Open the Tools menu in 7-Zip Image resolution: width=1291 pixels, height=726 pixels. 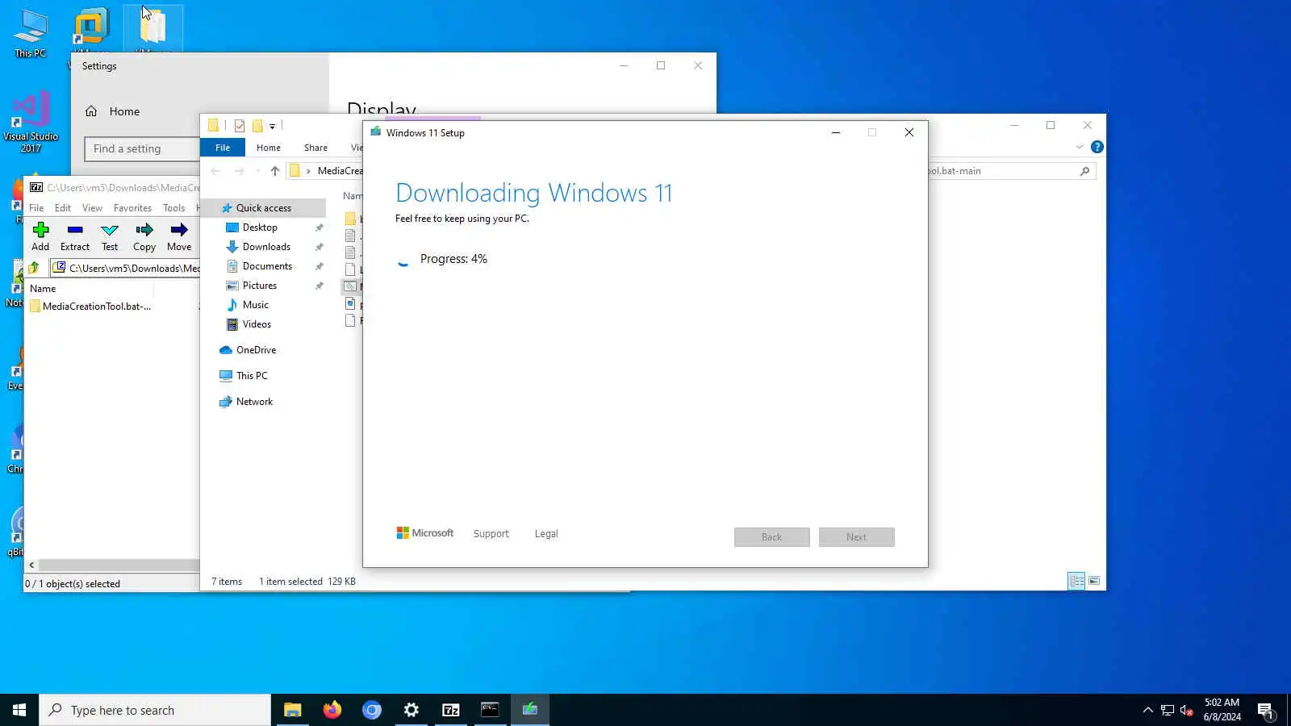point(173,208)
